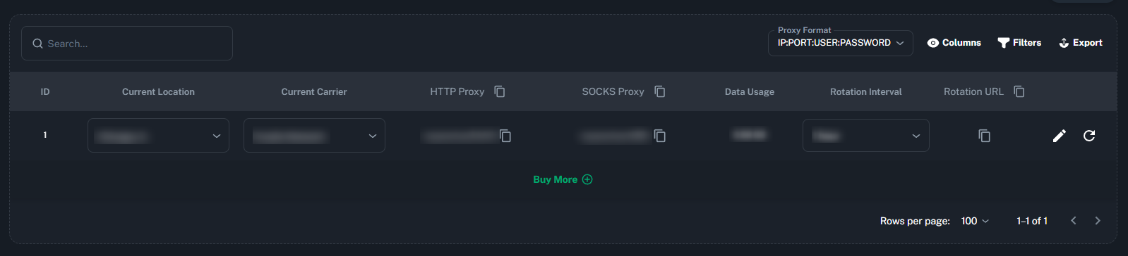Screen dimensions: 1128x256
Task: Open the Filters panel
Action: 1019,43
